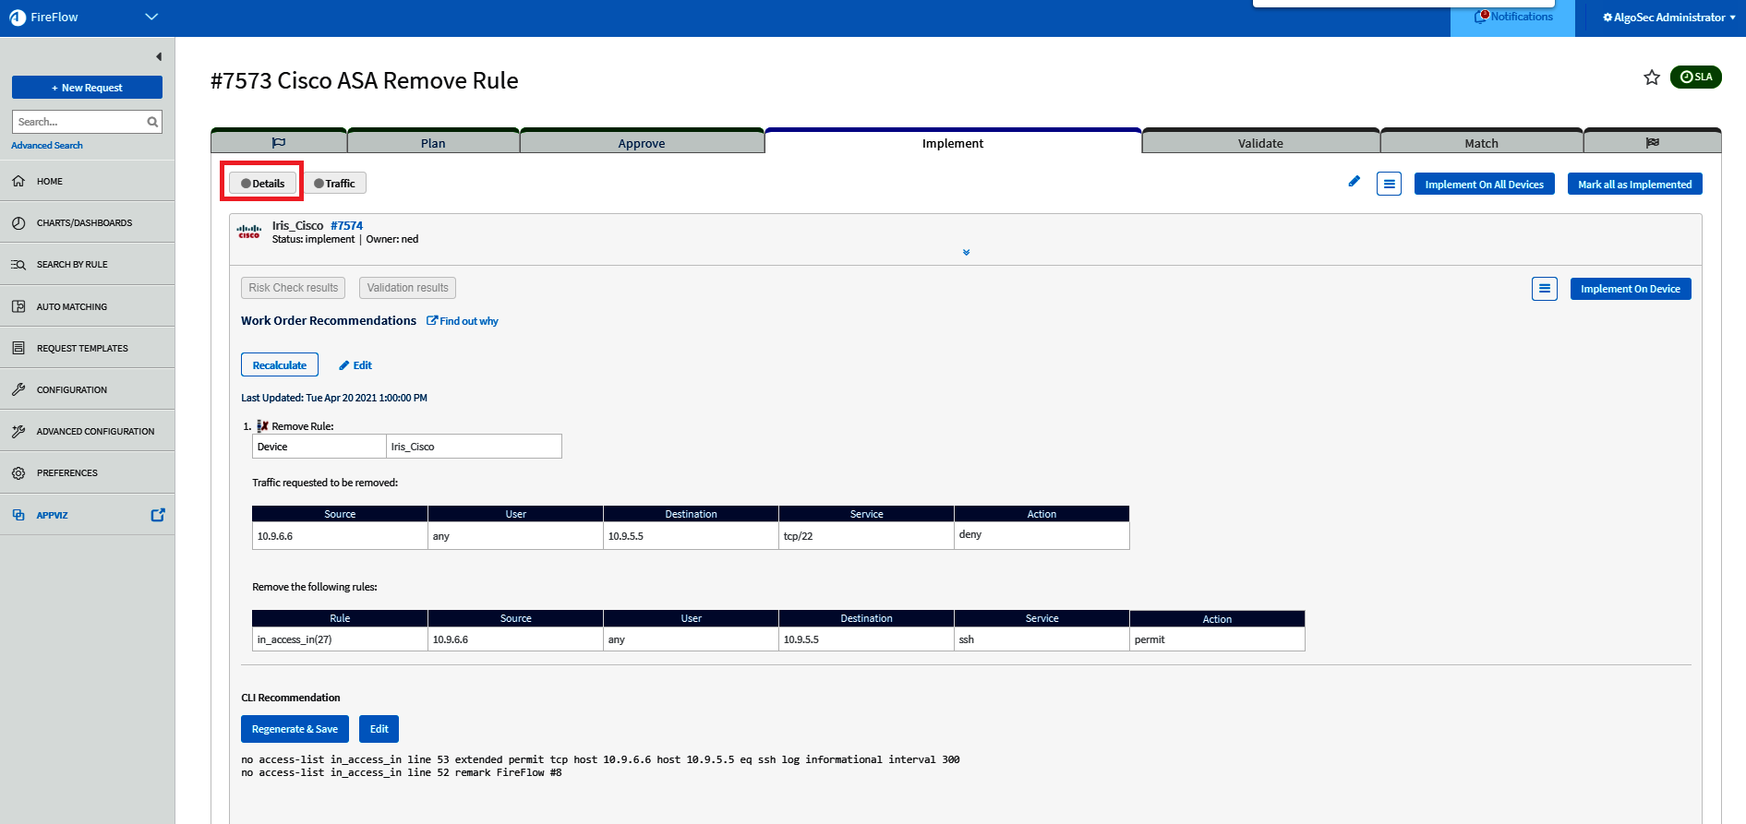Click the Regenerate & Save button
Image resolution: width=1746 pixels, height=824 pixels.
coord(295,729)
